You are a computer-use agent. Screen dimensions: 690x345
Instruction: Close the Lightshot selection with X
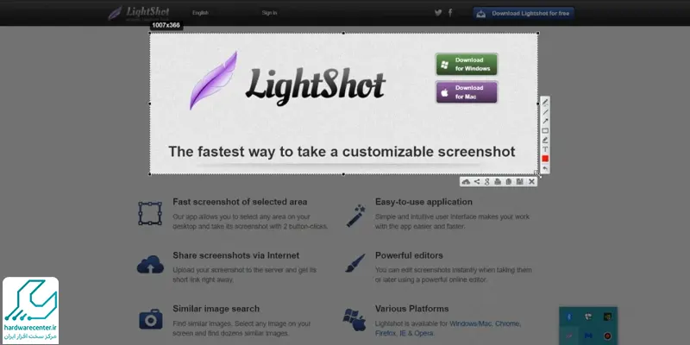[531, 182]
